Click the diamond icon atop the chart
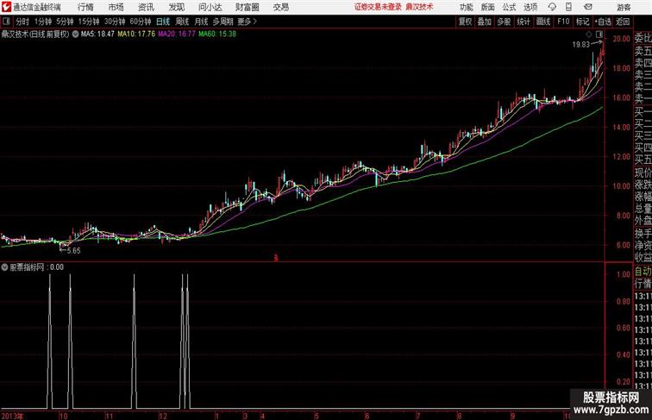652x420 pixels. [x=589, y=34]
